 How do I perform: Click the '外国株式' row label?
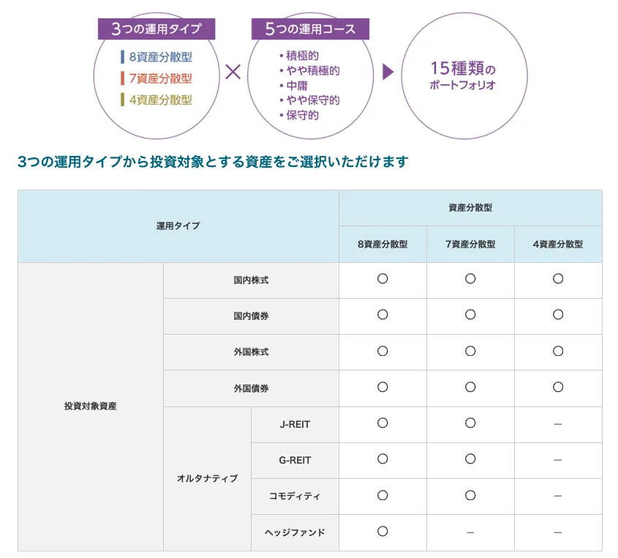point(251,352)
